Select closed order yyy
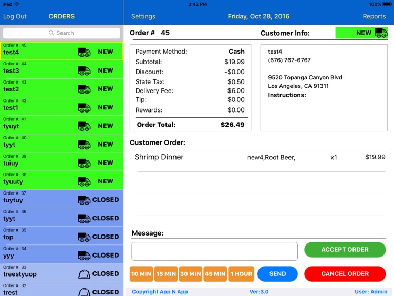The width and height of the screenshot is (394, 296). tap(61, 254)
